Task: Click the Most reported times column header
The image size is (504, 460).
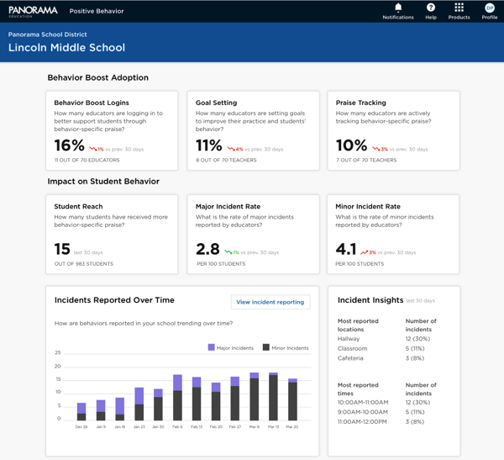Action: pyautogui.click(x=358, y=389)
